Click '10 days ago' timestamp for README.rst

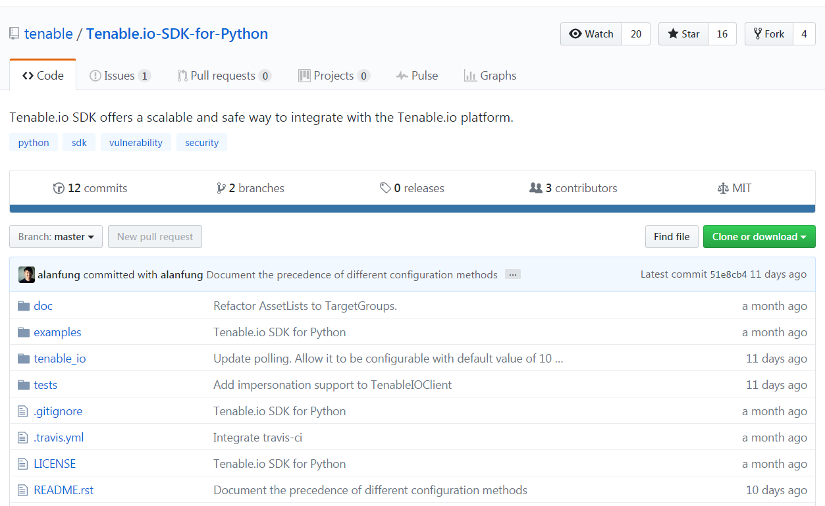tap(776, 490)
